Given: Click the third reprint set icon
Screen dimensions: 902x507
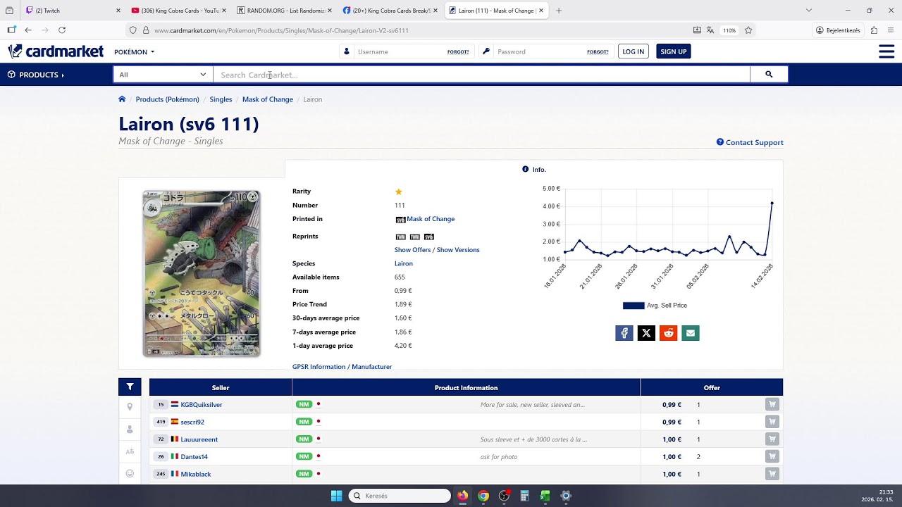Looking at the screenshot, I should point(428,237).
